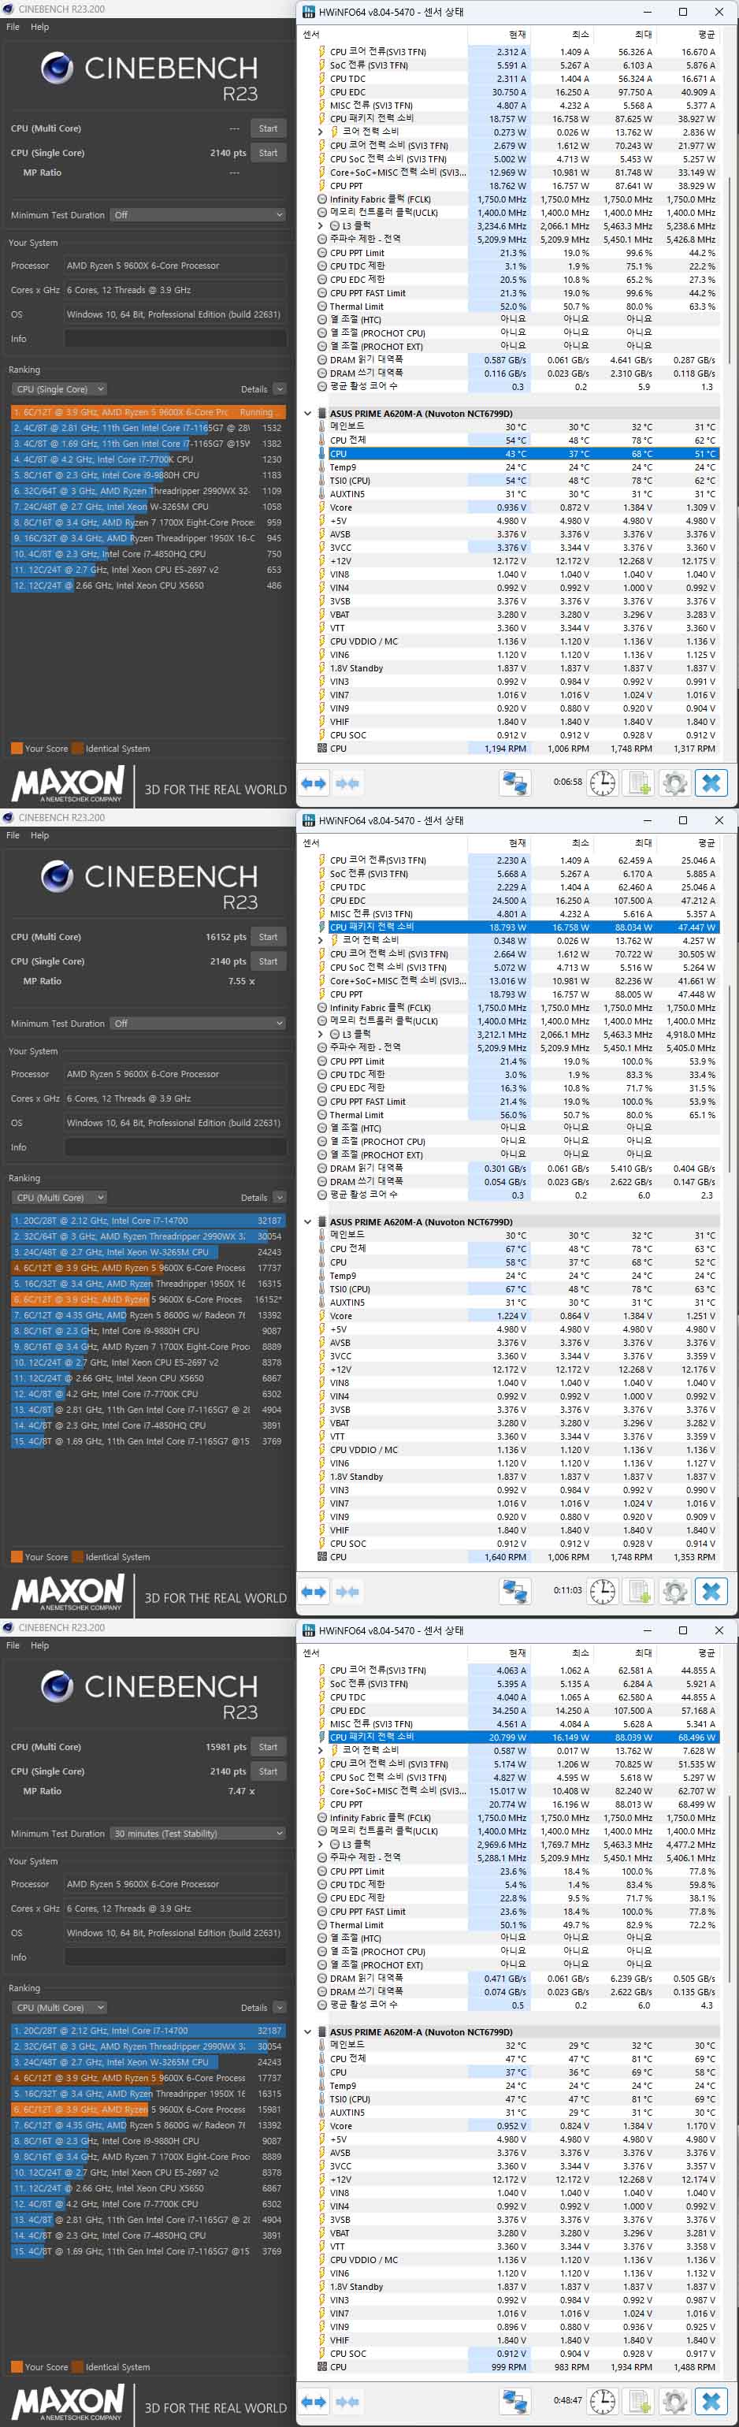The height and width of the screenshot is (2427, 739).
Task: Open gear settings in HWiNFO timed 0:48:47
Action: click(x=674, y=2401)
